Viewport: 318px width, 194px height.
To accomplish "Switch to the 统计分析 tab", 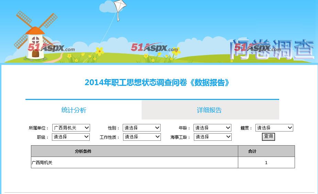I will (74, 110).
